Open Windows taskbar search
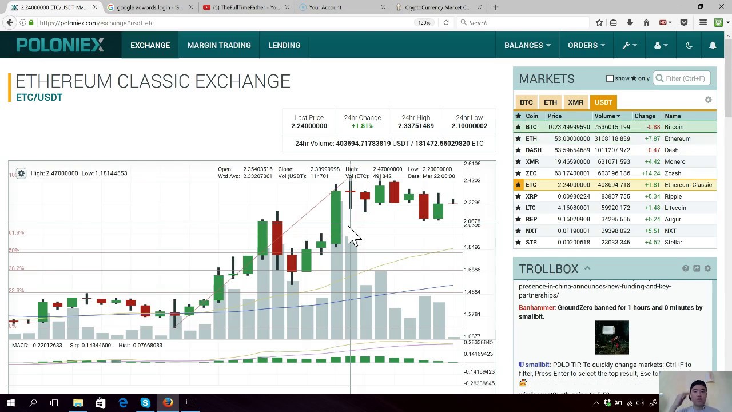This screenshot has height=412, width=732. (x=33, y=403)
